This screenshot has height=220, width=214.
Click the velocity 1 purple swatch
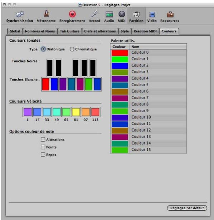pos(28,112)
